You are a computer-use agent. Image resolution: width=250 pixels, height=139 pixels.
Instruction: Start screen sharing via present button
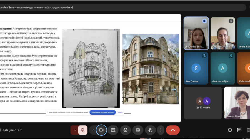coord(113,130)
